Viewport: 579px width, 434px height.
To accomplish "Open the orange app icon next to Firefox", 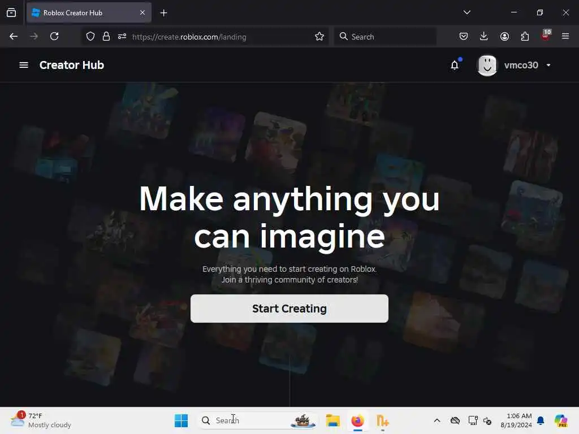I will 382,420.
